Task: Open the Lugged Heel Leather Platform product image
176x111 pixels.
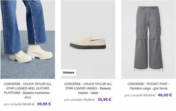Action: (x=28, y=39)
